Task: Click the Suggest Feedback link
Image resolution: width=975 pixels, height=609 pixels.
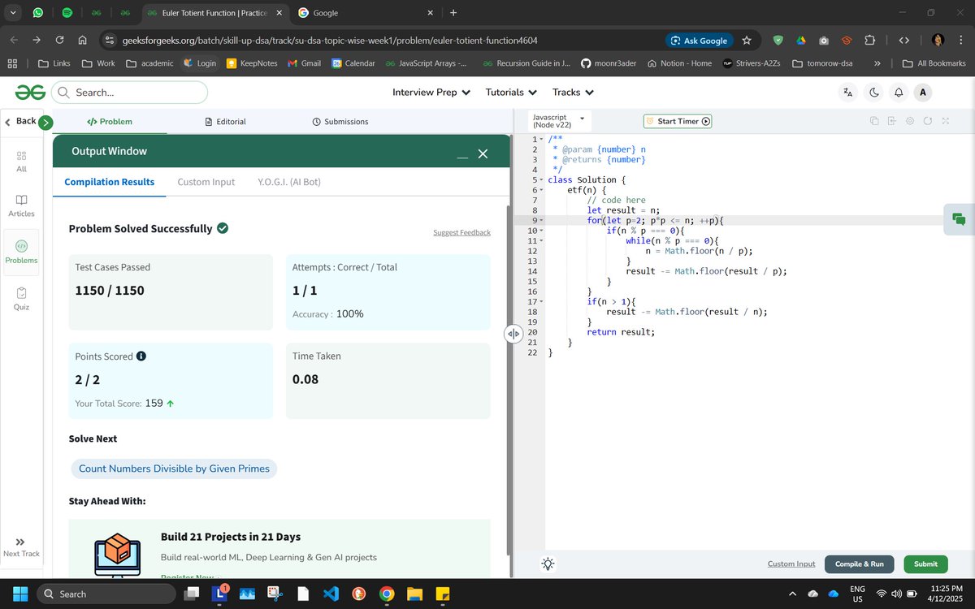Action: pos(461,232)
